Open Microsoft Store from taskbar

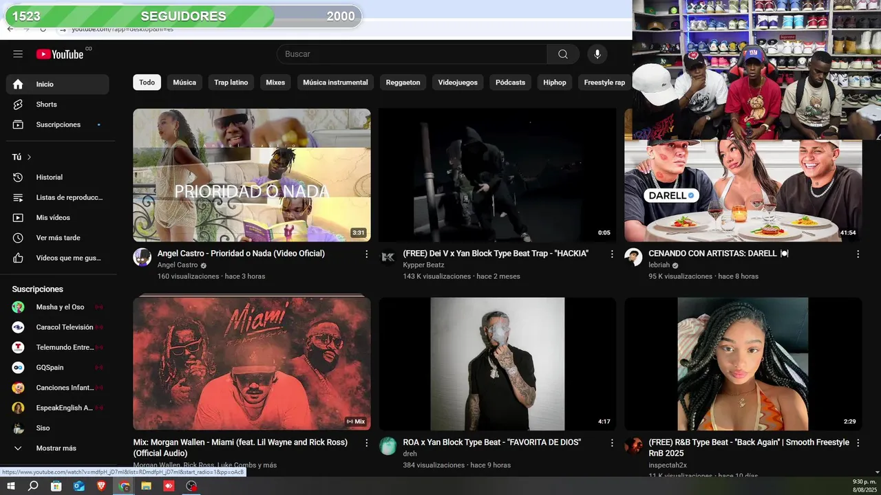(56, 486)
